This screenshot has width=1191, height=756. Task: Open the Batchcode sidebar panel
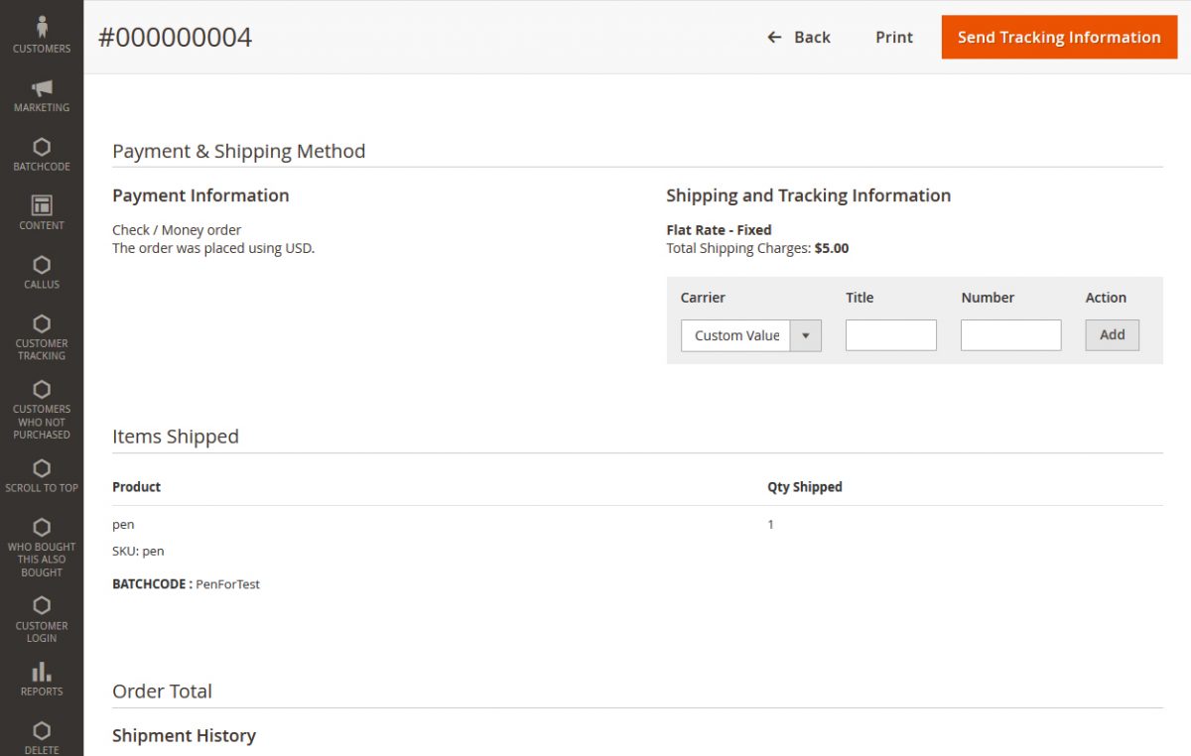(41, 154)
